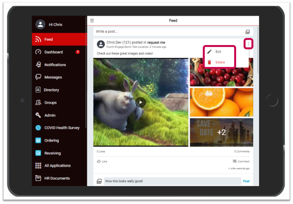Click the All Applications grid icon

[x=38, y=166]
